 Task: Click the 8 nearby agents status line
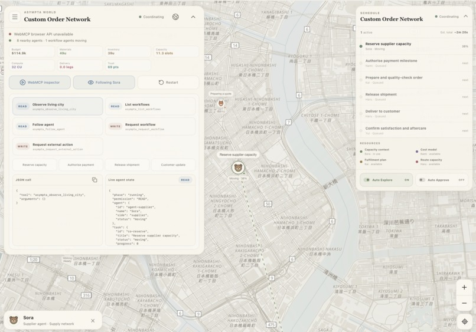[x=51, y=41]
